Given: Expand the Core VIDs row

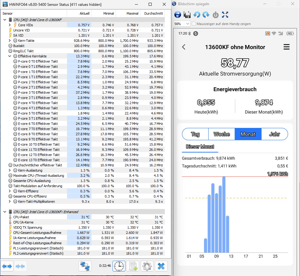Looking at the screenshot, I should pos(10,25).
